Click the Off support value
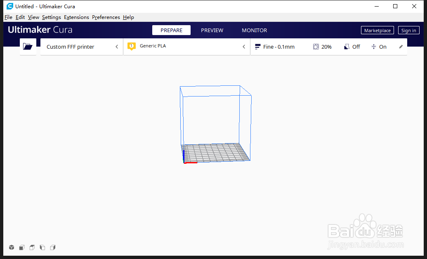427x259 pixels. (x=356, y=47)
